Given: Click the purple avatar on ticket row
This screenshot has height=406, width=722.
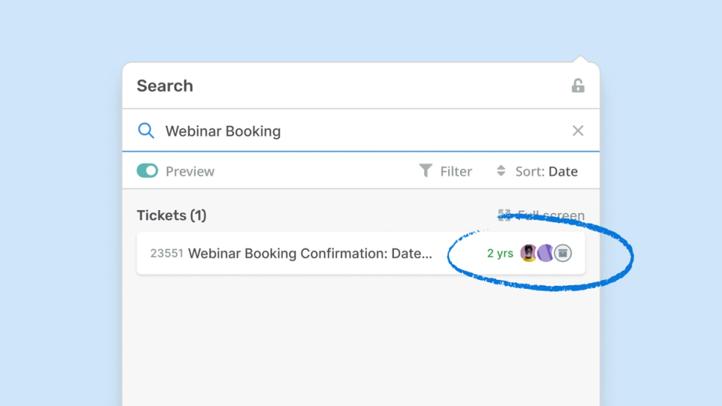Looking at the screenshot, I should [545, 253].
